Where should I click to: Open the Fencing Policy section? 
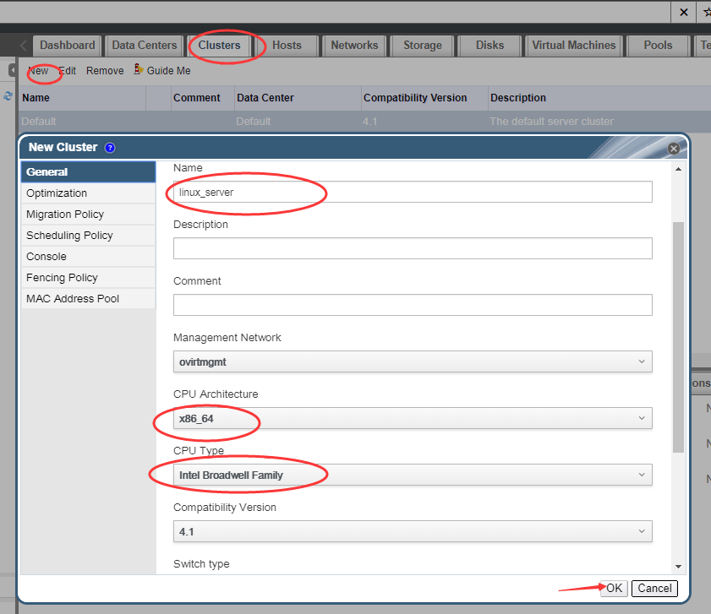pos(89,277)
